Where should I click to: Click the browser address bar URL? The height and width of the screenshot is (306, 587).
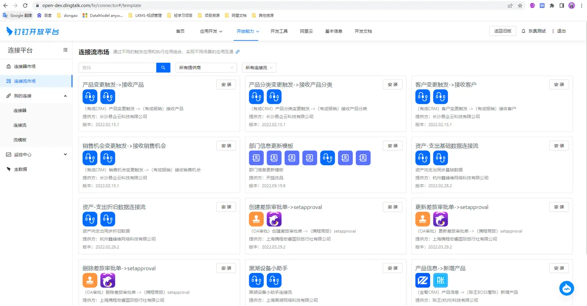point(91,5)
